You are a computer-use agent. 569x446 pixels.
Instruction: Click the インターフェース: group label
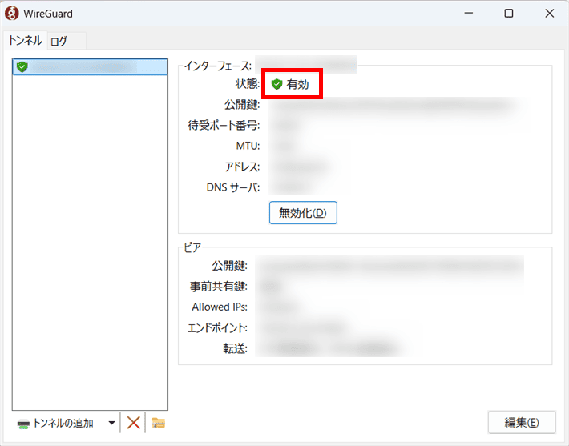(218, 66)
